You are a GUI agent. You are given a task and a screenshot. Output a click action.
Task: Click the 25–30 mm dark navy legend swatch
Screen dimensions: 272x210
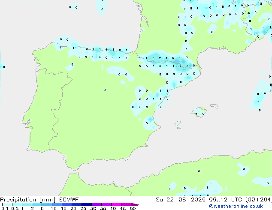coord(87,204)
